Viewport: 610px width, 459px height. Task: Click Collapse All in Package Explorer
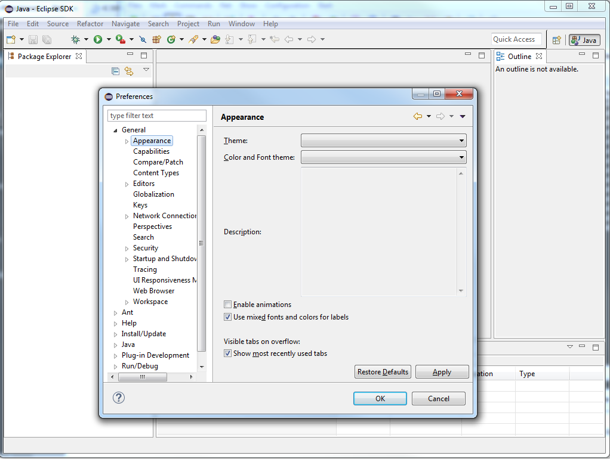click(115, 71)
